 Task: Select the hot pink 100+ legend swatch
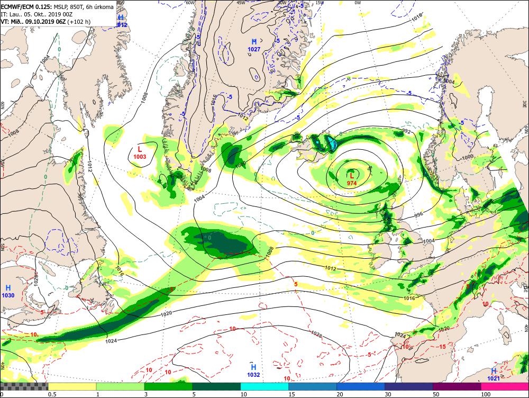tap(505, 386)
